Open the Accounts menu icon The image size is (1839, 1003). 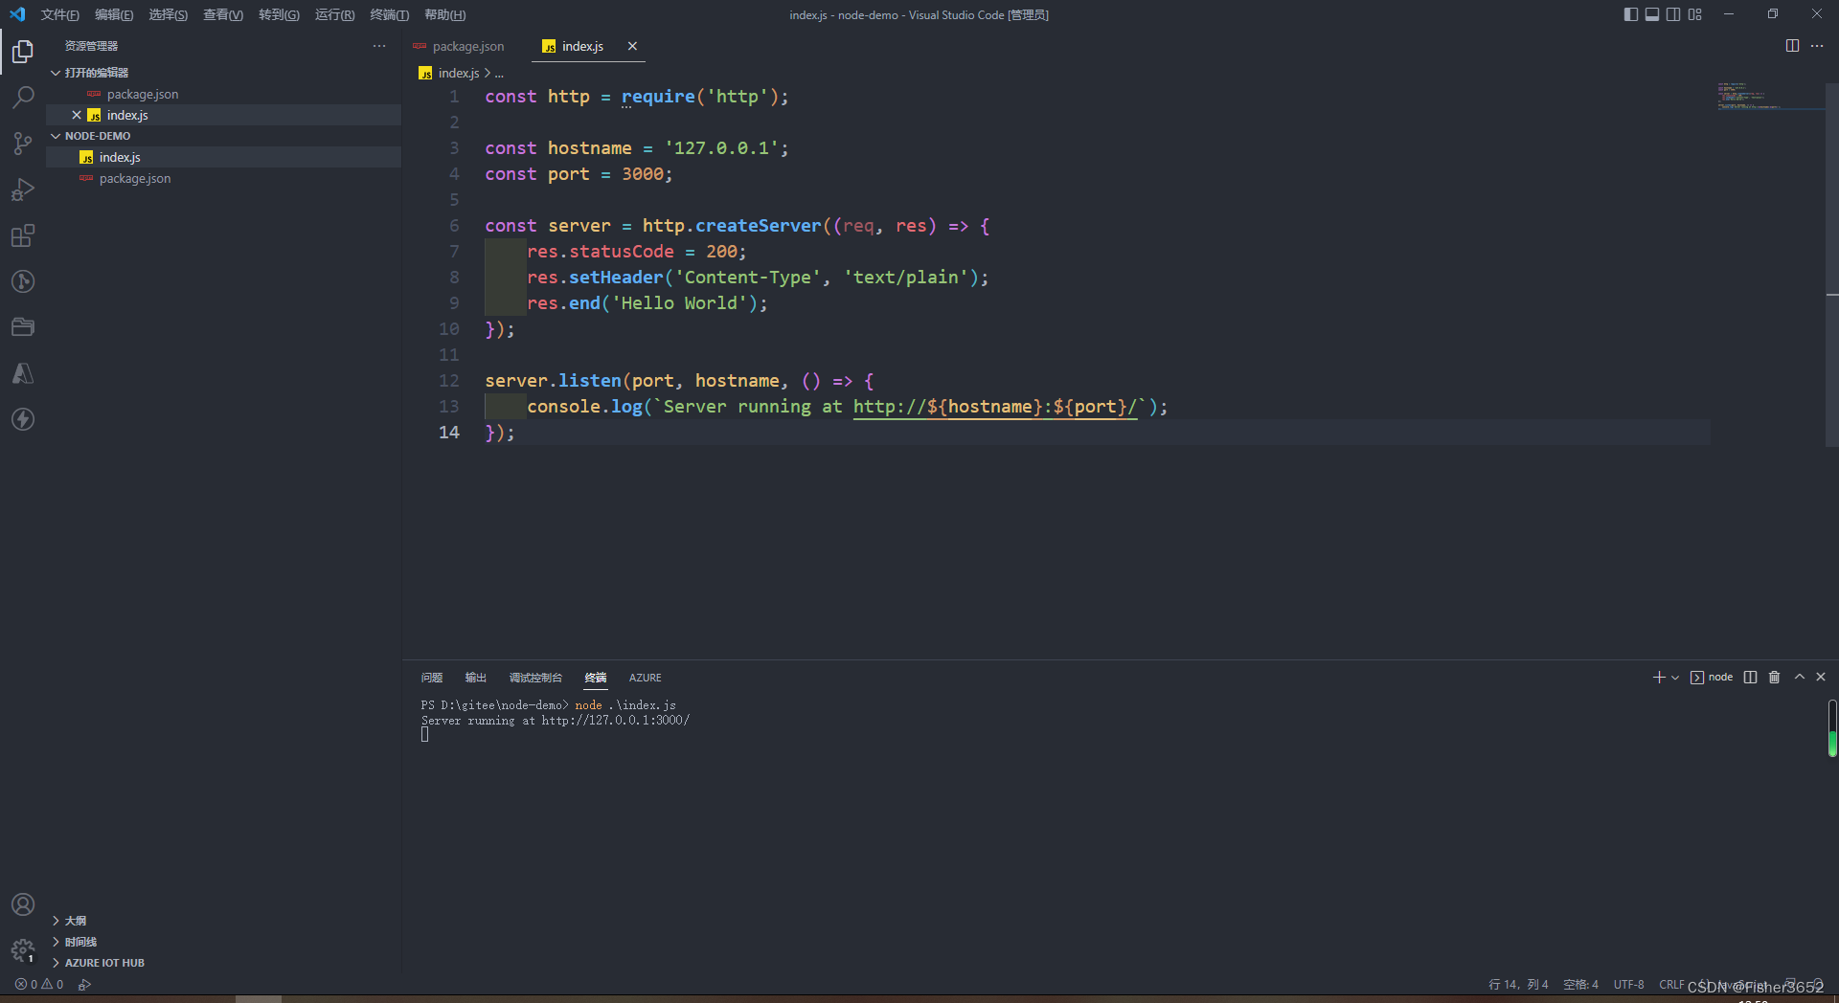23,904
